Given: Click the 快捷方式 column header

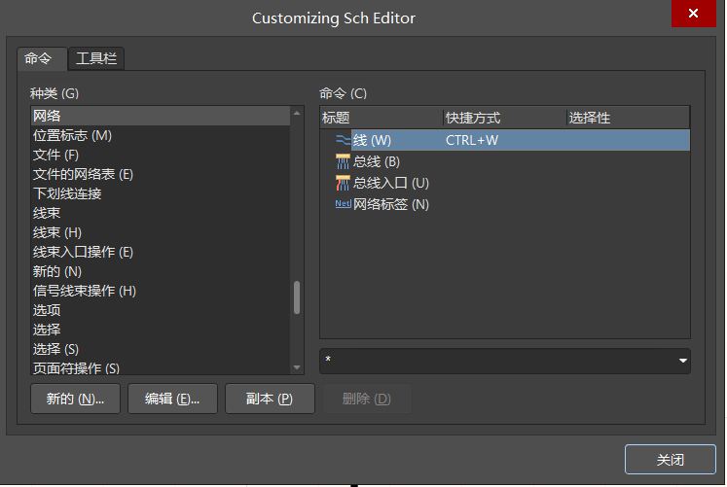Looking at the screenshot, I should click(x=503, y=118).
